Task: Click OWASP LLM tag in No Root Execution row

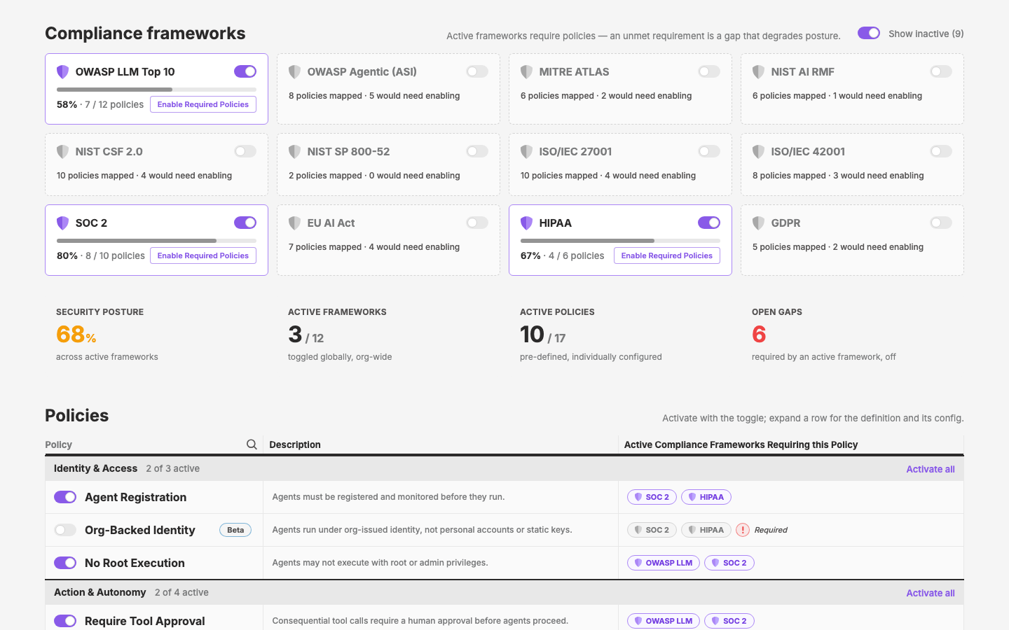Action: click(x=663, y=563)
